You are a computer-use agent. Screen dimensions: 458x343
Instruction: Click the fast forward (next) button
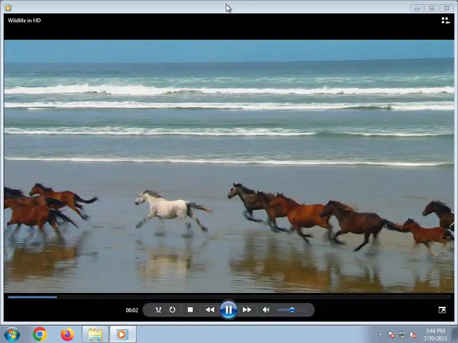pyautogui.click(x=247, y=310)
